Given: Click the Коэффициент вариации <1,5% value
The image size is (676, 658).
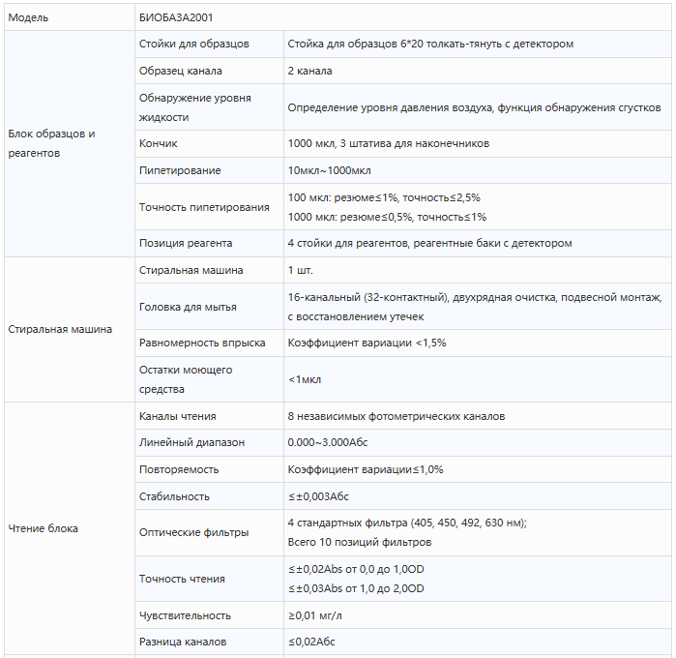Looking at the screenshot, I should (367, 343).
